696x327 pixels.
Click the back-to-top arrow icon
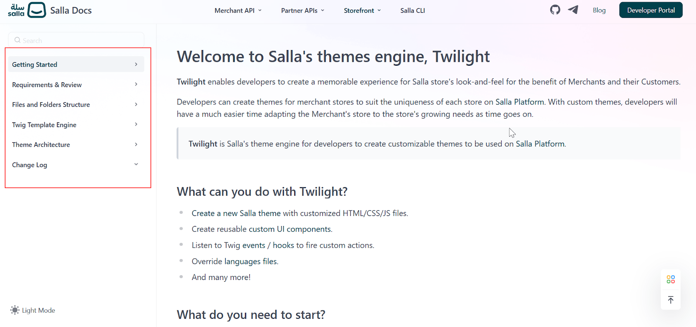(671, 300)
